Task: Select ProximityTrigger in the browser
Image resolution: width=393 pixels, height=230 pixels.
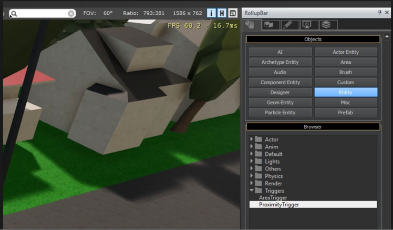Action: tap(313, 204)
